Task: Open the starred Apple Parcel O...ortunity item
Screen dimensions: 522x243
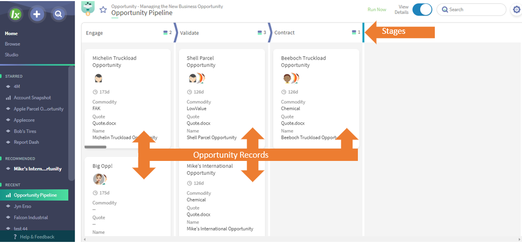Action: (x=39, y=109)
